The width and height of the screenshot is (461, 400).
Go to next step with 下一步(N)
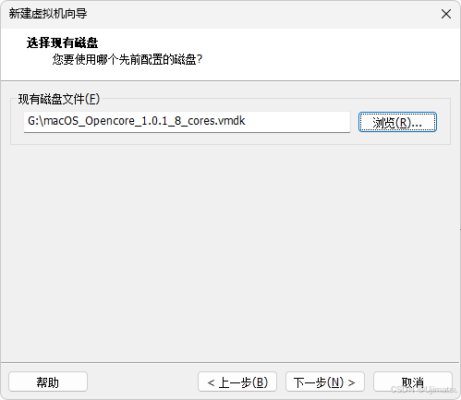(x=325, y=382)
